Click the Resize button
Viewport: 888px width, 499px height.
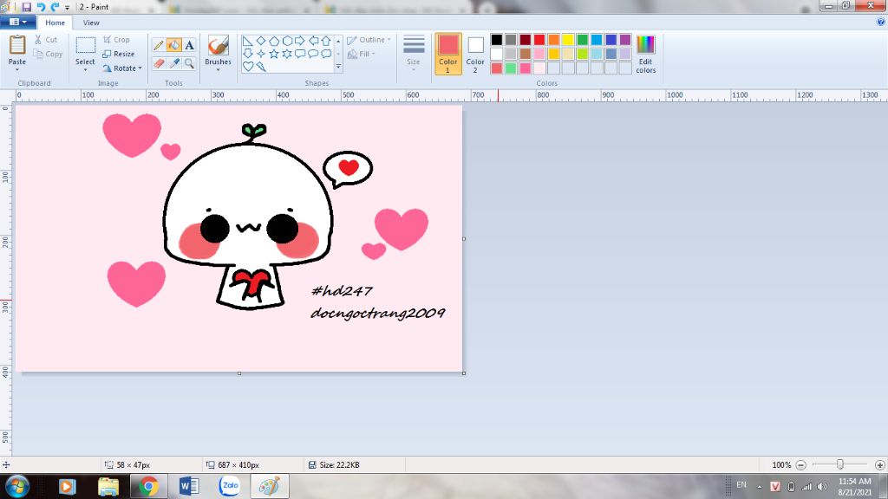[120, 54]
